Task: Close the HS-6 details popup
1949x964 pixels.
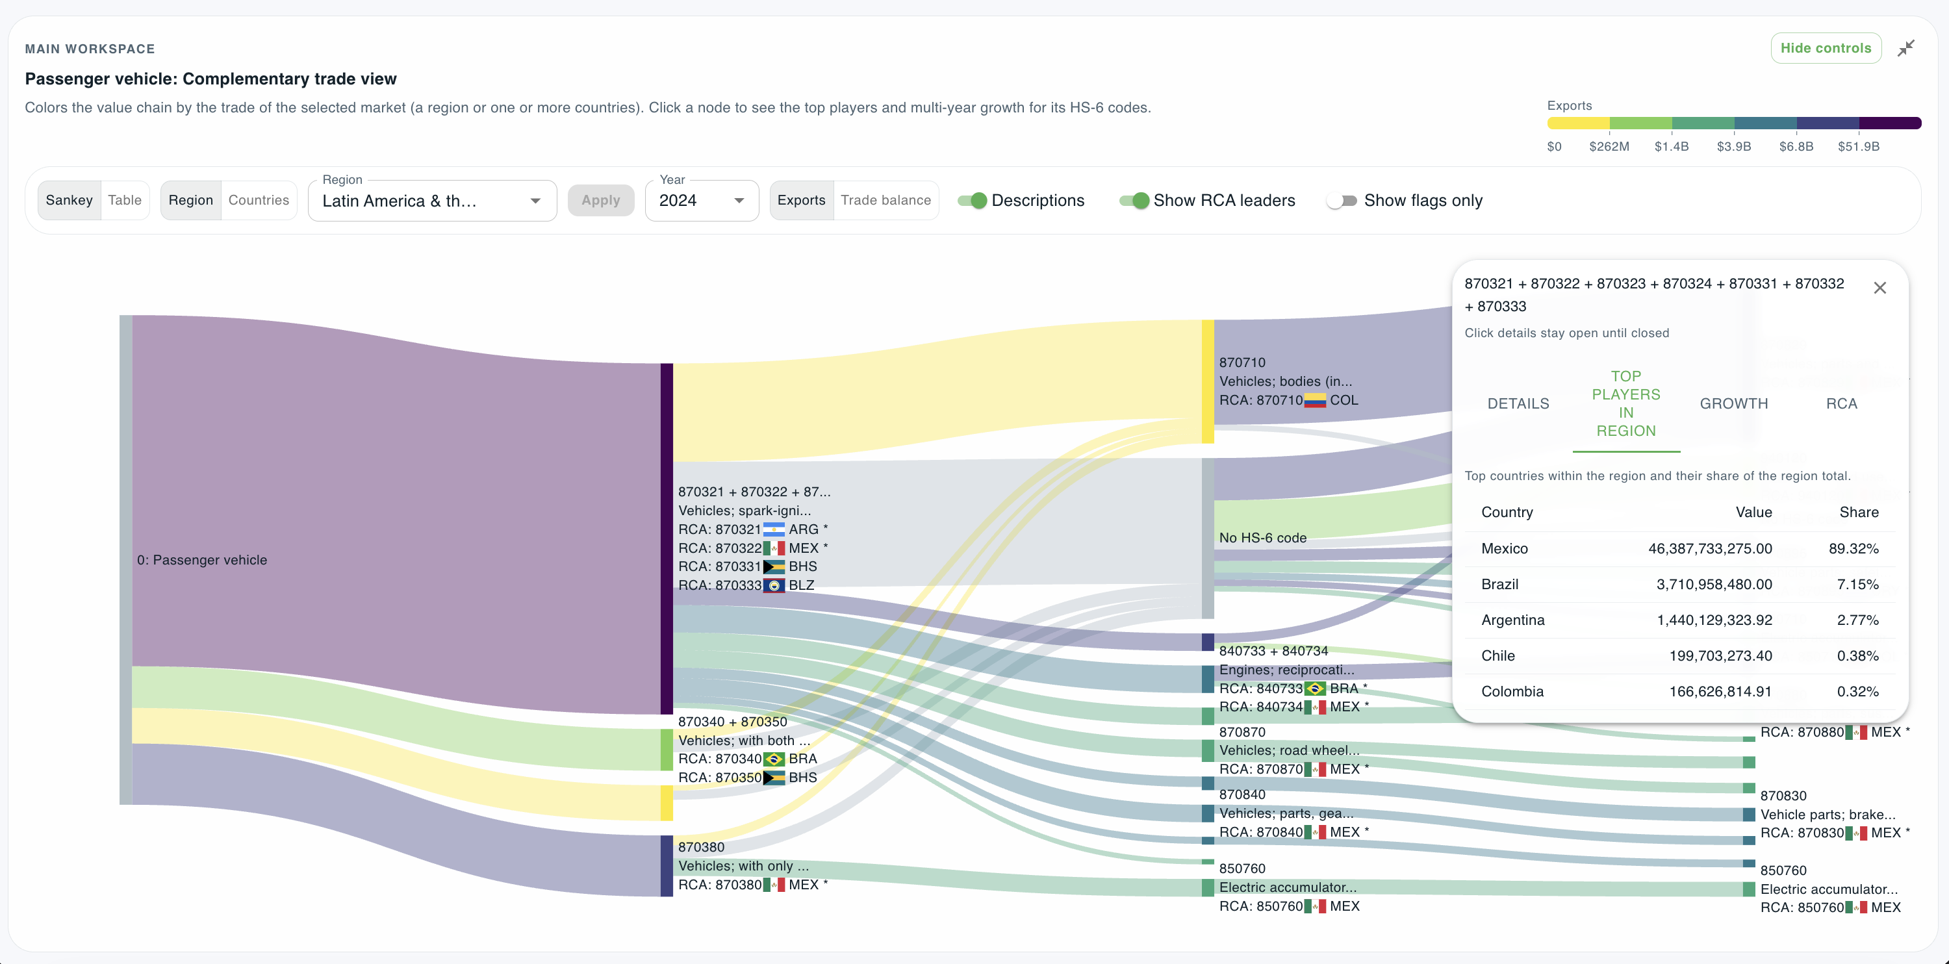Action: coord(1879,288)
